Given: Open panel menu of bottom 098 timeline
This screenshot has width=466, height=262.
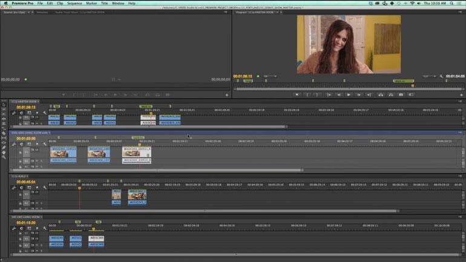Looking at the screenshot, I should pyautogui.click(x=460, y=217).
